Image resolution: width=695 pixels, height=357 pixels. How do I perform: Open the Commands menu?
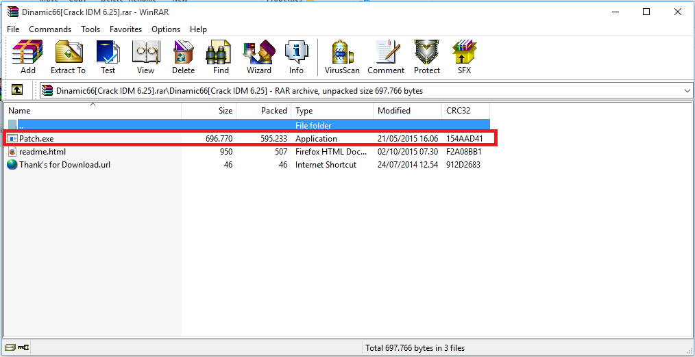(50, 29)
